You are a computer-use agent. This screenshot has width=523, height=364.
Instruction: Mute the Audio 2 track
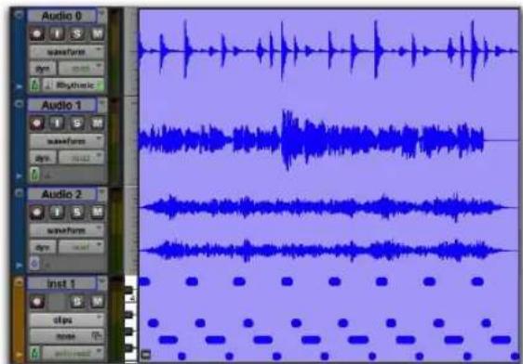pyautogui.click(x=97, y=212)
